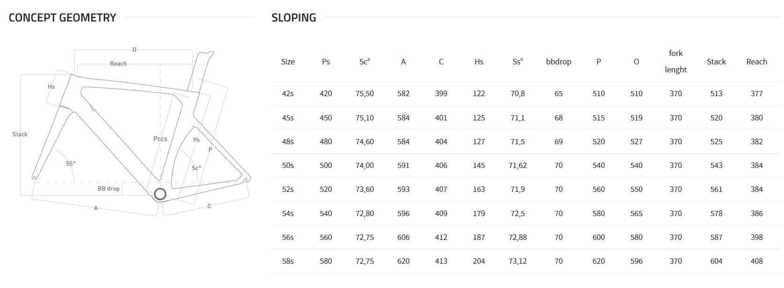This screenshot has width=784, height=288.
Task: Select the Stack column header
Action: 716,62
